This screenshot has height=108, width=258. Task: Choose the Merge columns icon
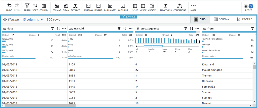pos(143,6)
